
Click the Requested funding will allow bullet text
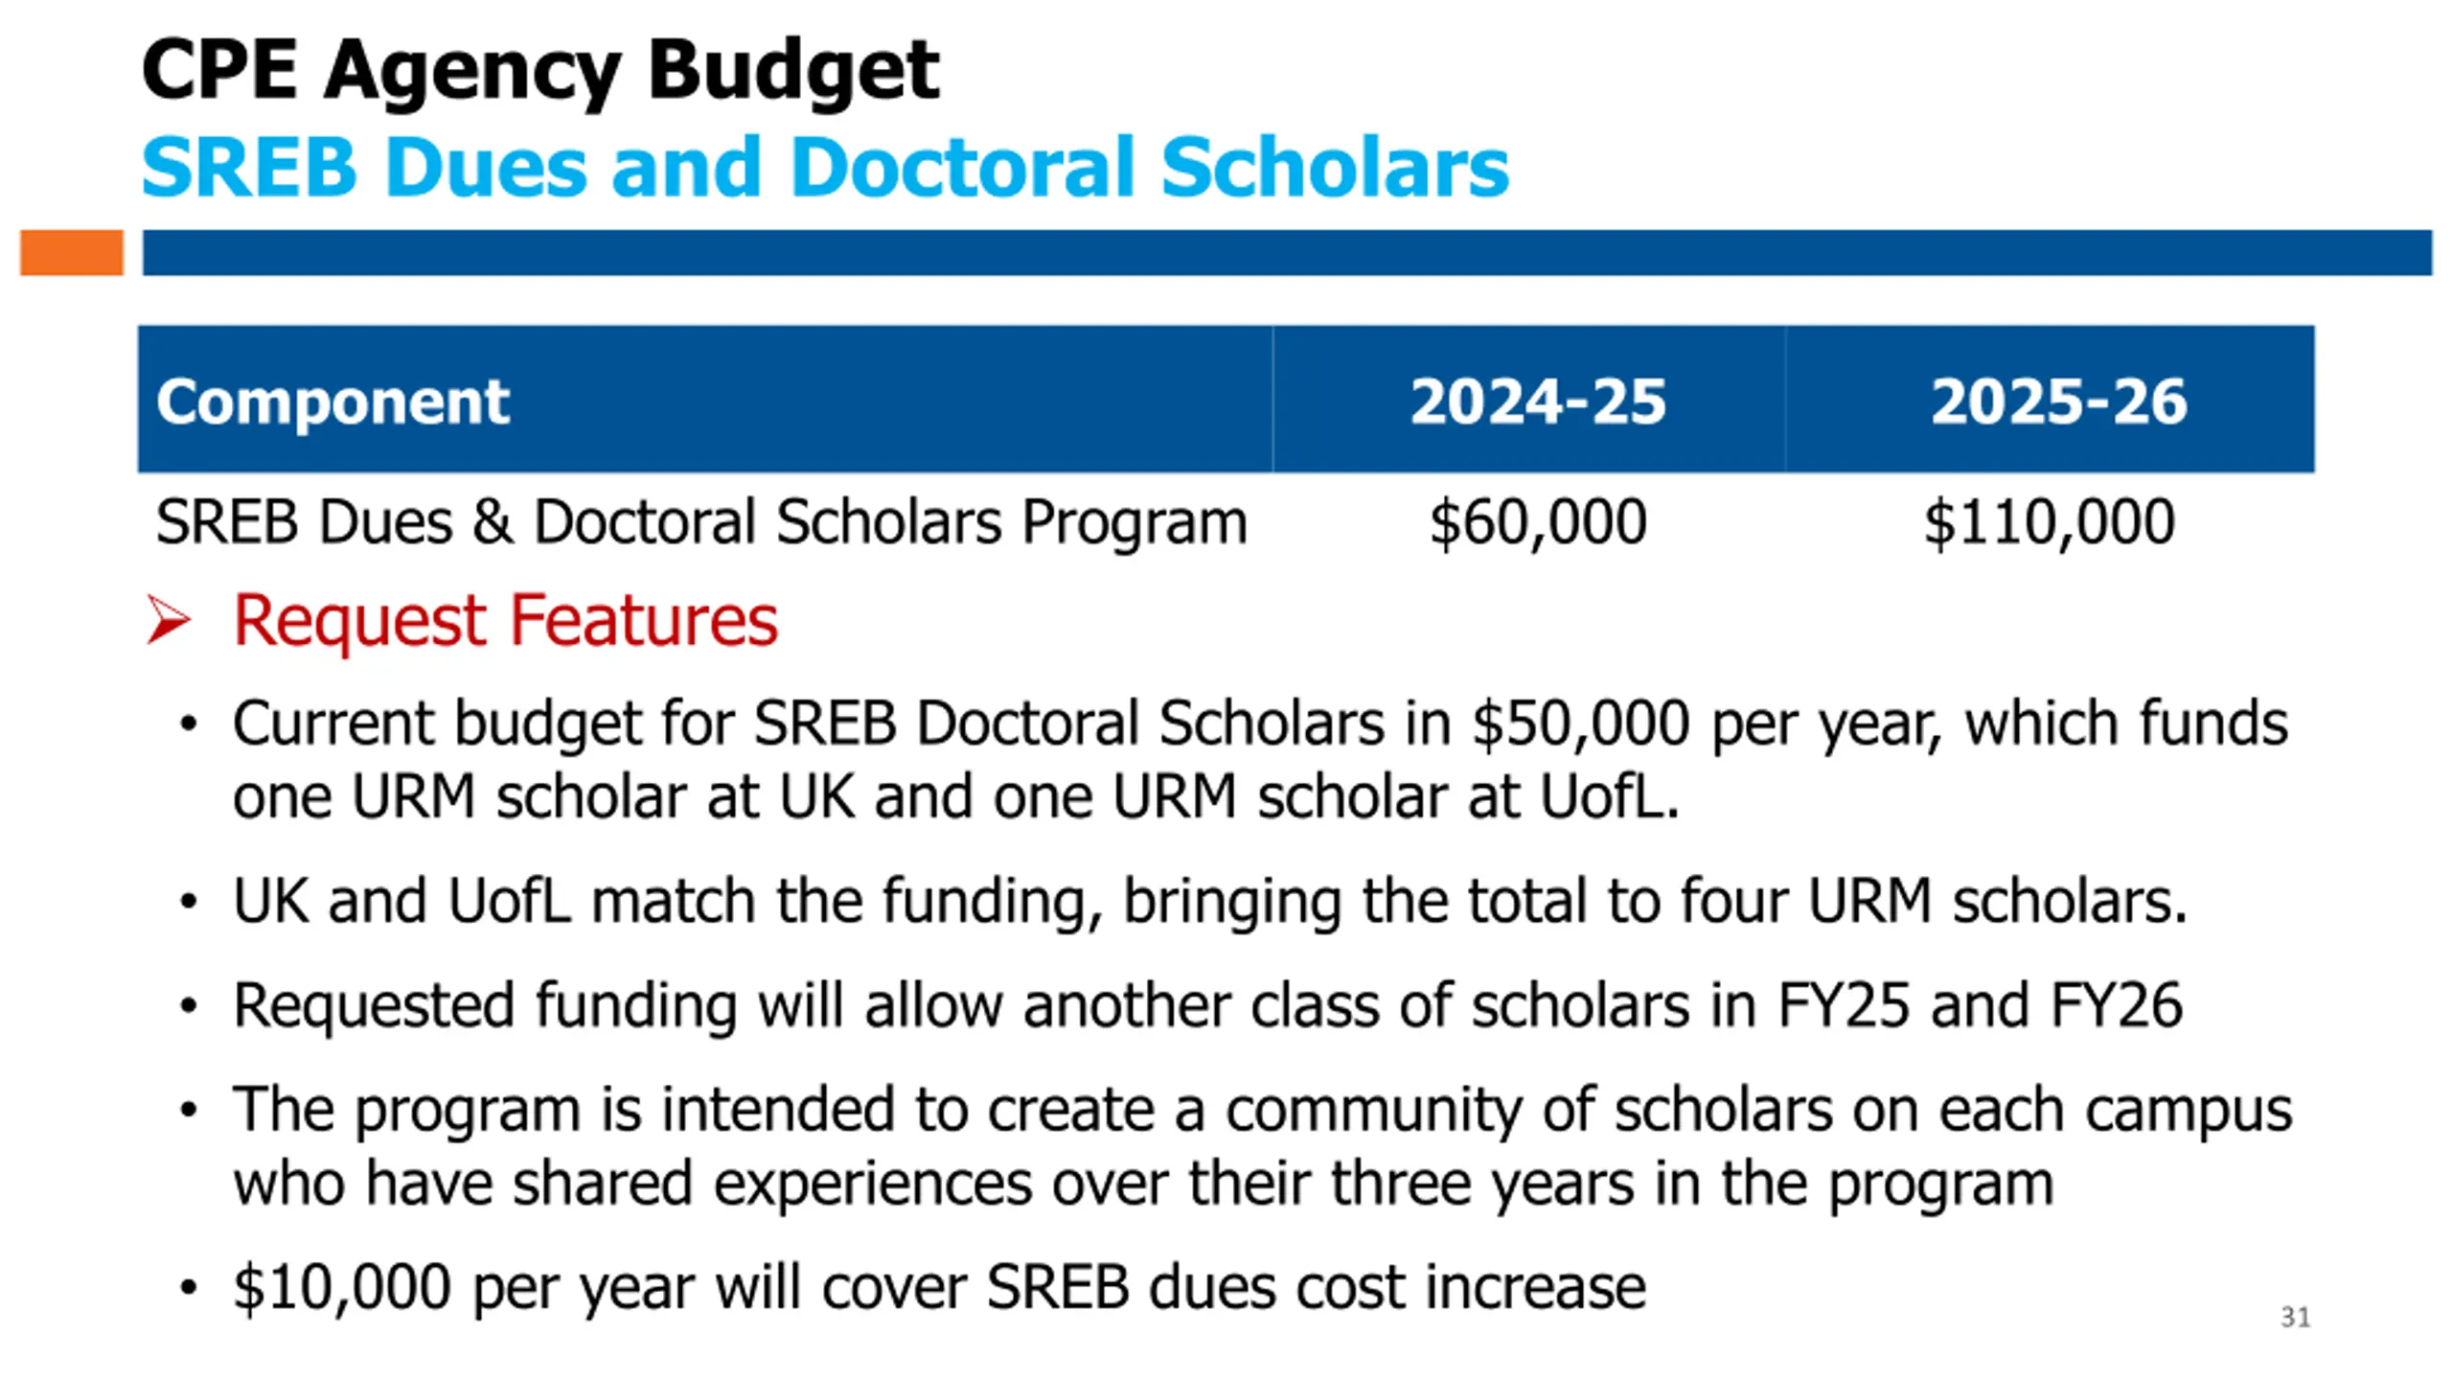click(1207, 1006)
